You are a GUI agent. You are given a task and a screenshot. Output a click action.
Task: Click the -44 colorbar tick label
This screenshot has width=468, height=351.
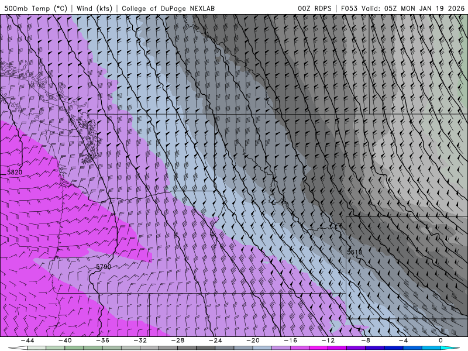(27, 340)
